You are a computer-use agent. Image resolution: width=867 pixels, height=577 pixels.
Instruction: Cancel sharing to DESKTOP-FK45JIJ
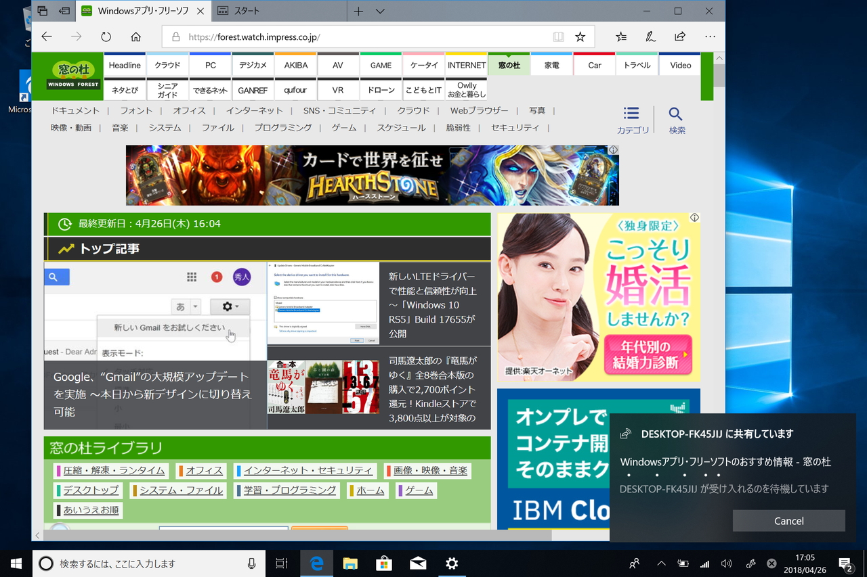tap(788, 521)
